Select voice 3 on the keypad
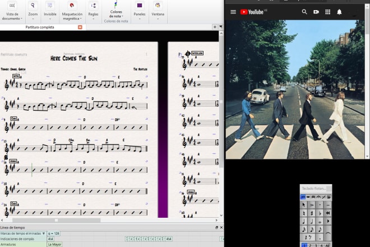Screen dimensions: 370x247 tap(316, 245)
